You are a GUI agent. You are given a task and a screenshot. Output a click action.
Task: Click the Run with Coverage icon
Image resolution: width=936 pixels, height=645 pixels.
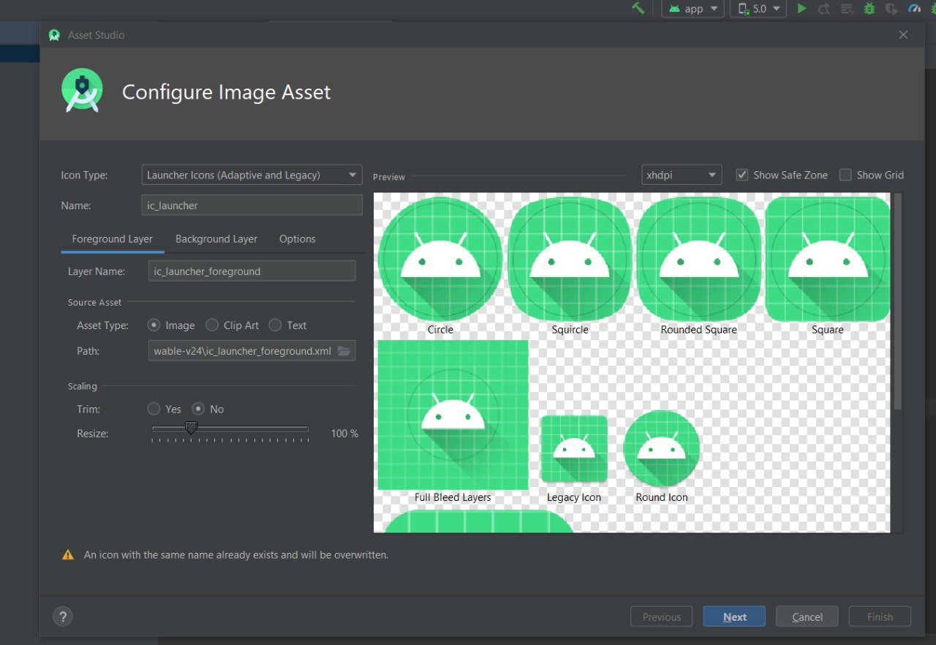891,9
